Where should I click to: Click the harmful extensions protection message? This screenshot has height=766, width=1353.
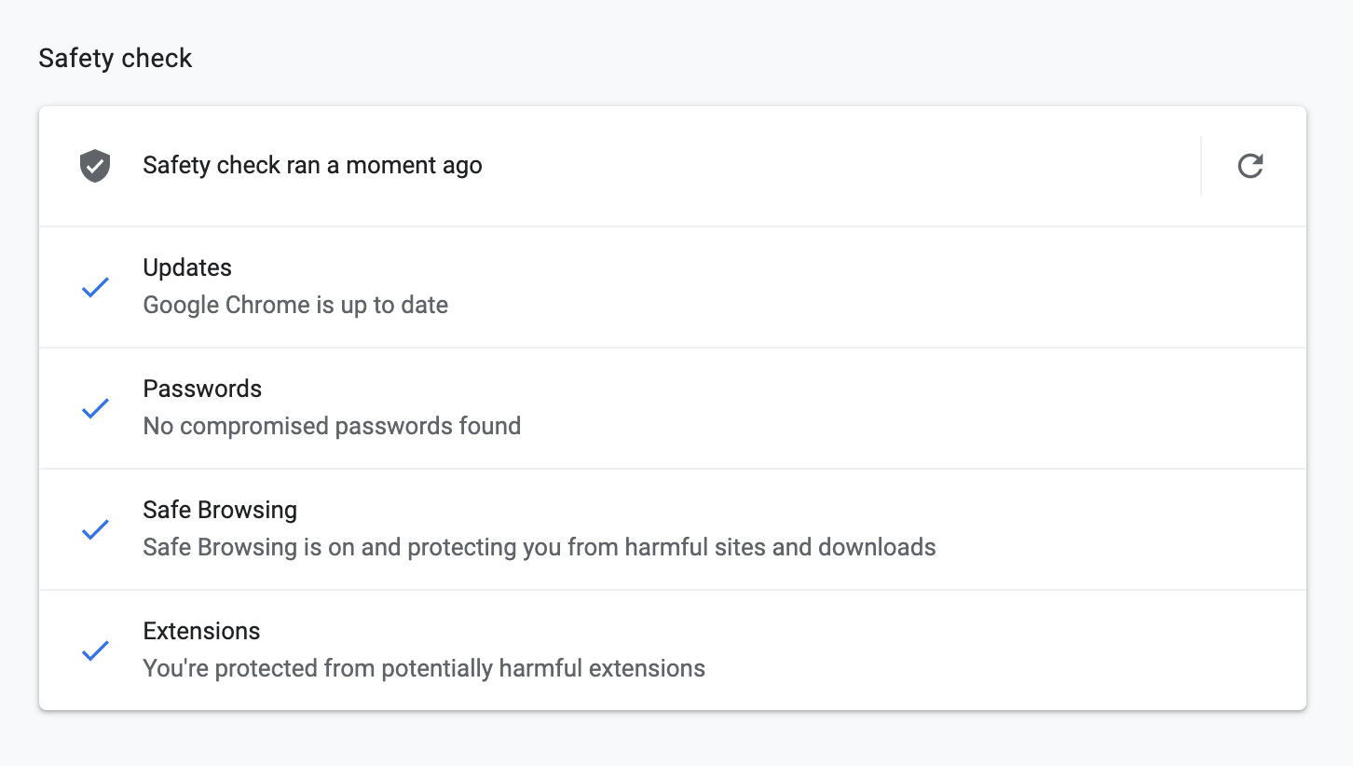(x=424, y=668)
